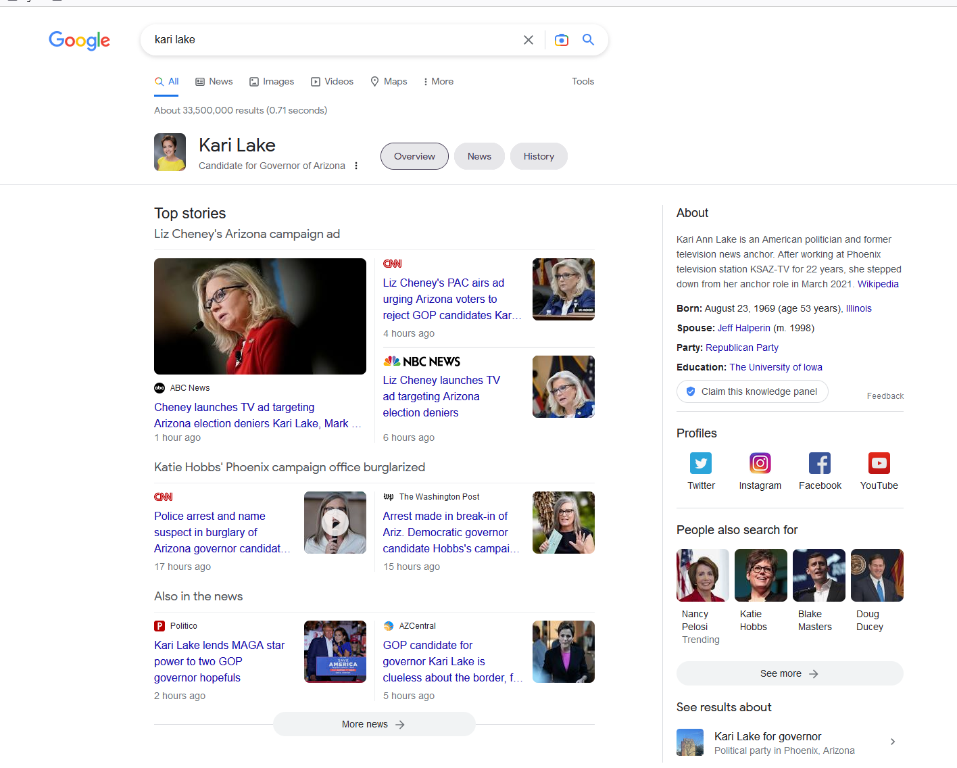The width and height of the screenshot is (957, 768).
Task: Open the Tools search options
Action: tap(583, 81)
